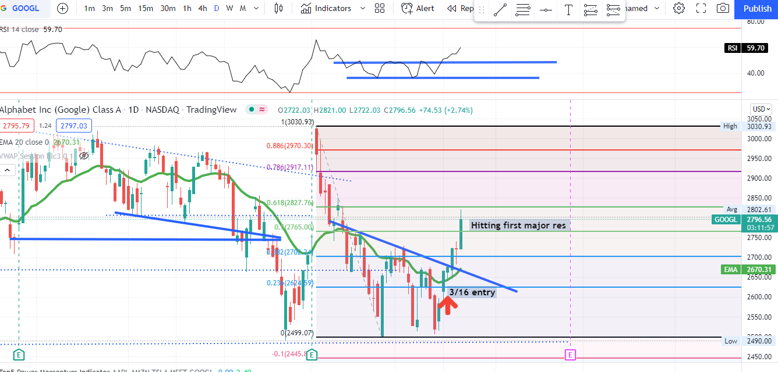Click the compare or add symbol plus icon
Image resolution: width=778 pixels, height=372 pixels.
click(63, 8)
